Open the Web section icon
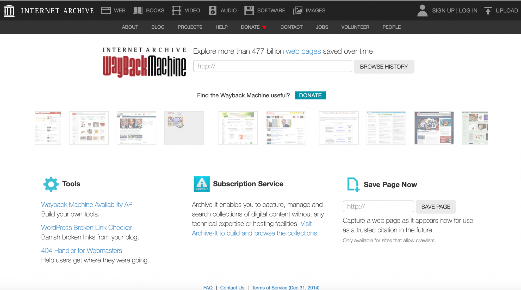This screenshot has width=521, height=290. (x=106, y=10)
